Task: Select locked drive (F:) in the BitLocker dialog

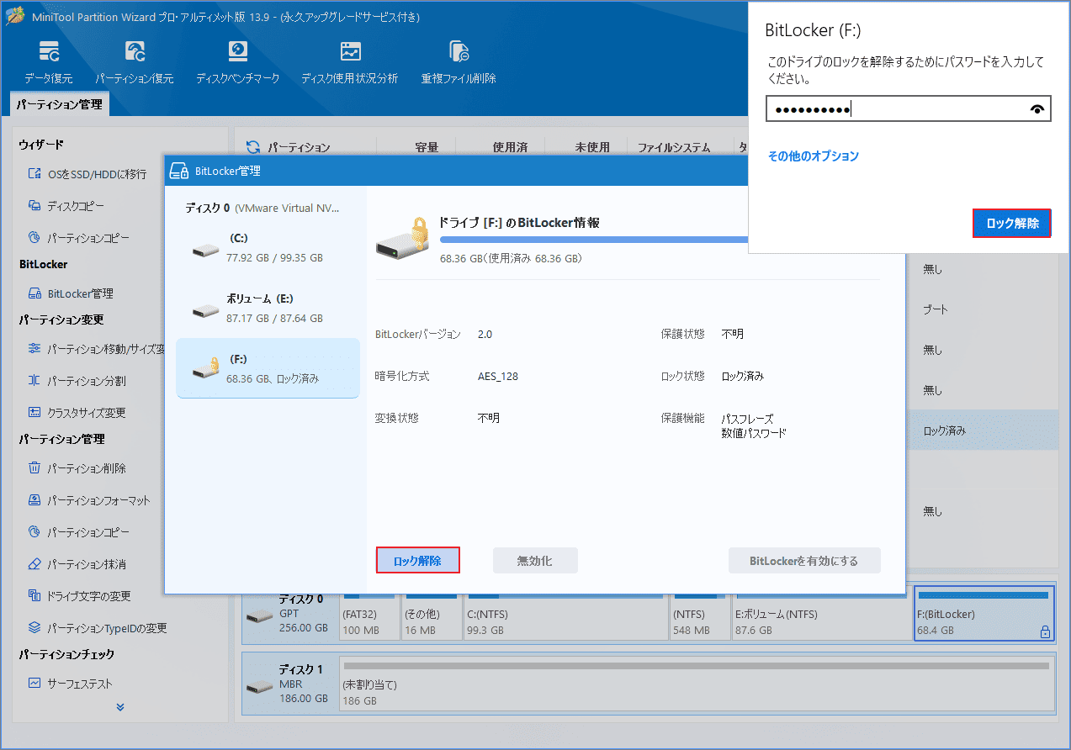Action: click(268, 368)
